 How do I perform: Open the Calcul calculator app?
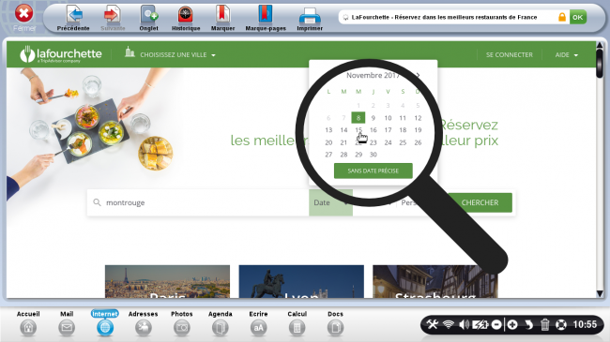coord(297,323)
